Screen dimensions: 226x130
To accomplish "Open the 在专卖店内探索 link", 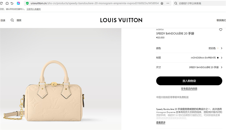I will click(x=189, y=89).
